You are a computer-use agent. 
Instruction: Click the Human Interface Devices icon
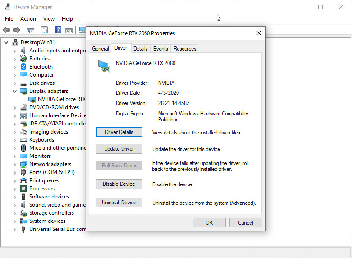click(23, 116)
